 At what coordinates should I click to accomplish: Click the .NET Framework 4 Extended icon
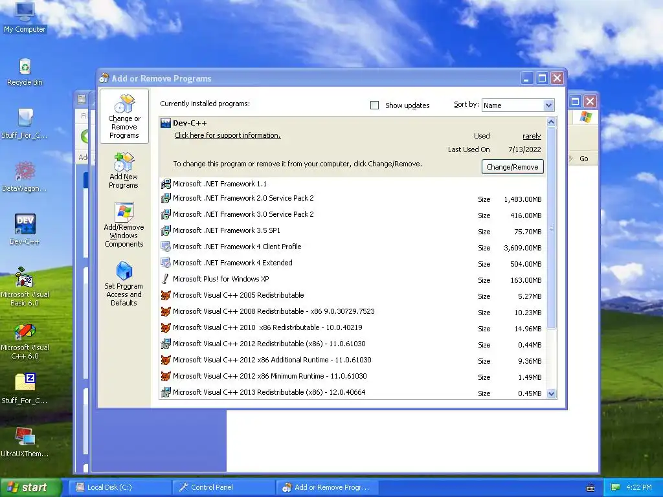coord(166,263)
